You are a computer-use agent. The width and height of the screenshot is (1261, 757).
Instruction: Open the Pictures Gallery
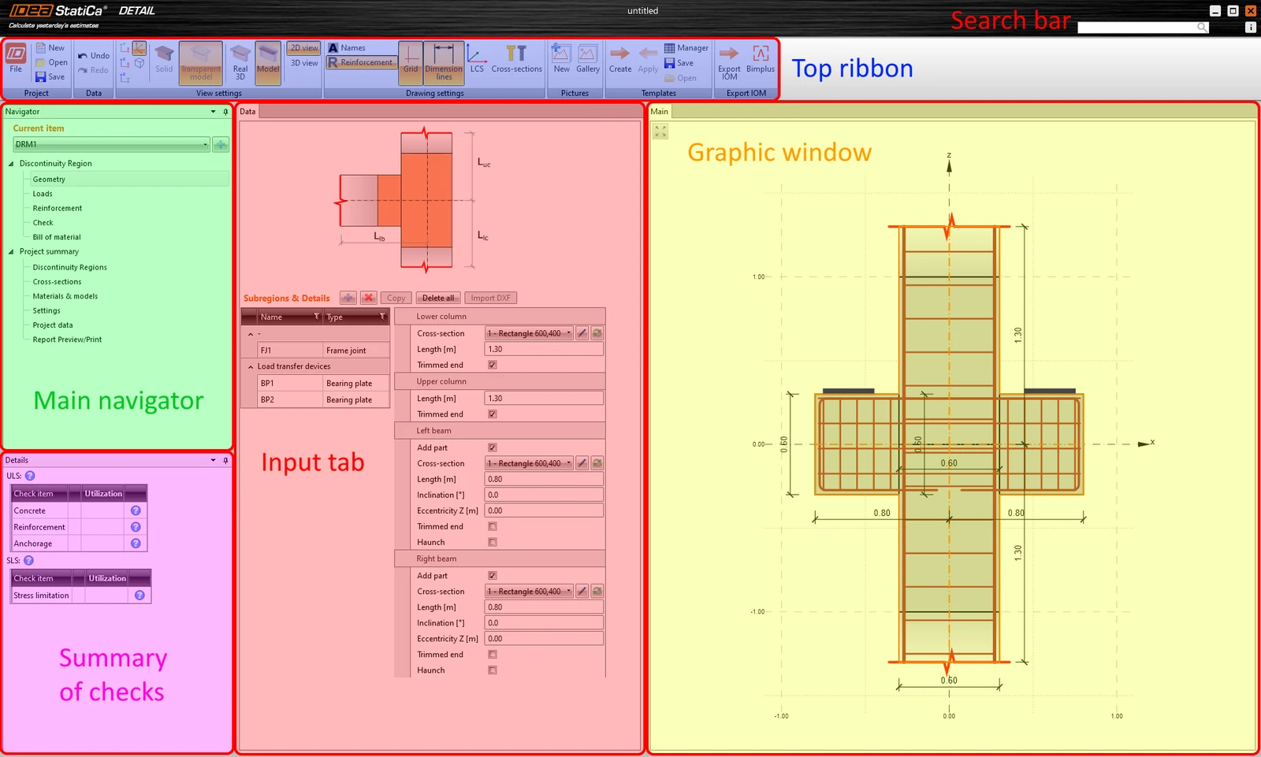click(588, 59)
